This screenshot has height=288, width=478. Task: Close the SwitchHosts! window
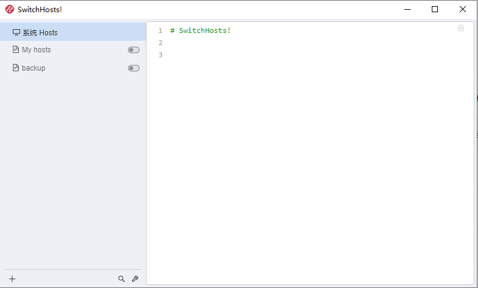coord(462,10)
